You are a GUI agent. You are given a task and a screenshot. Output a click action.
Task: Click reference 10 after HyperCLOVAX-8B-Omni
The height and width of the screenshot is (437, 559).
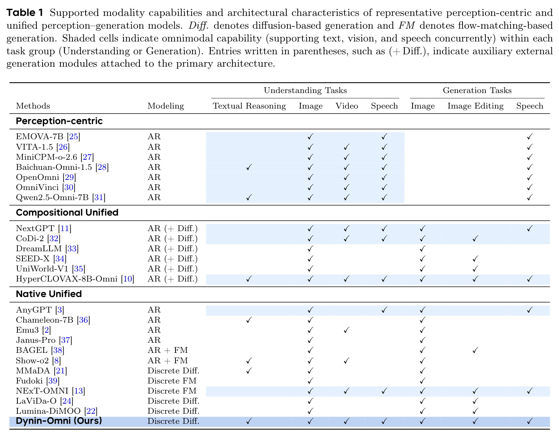pos(127,279)
